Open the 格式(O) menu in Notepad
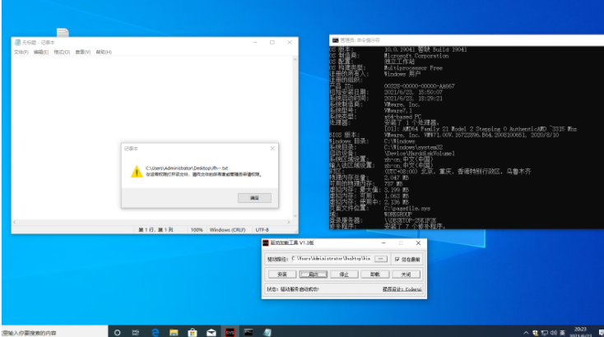Viewport: 604px width, 337px height. (62, 52)
